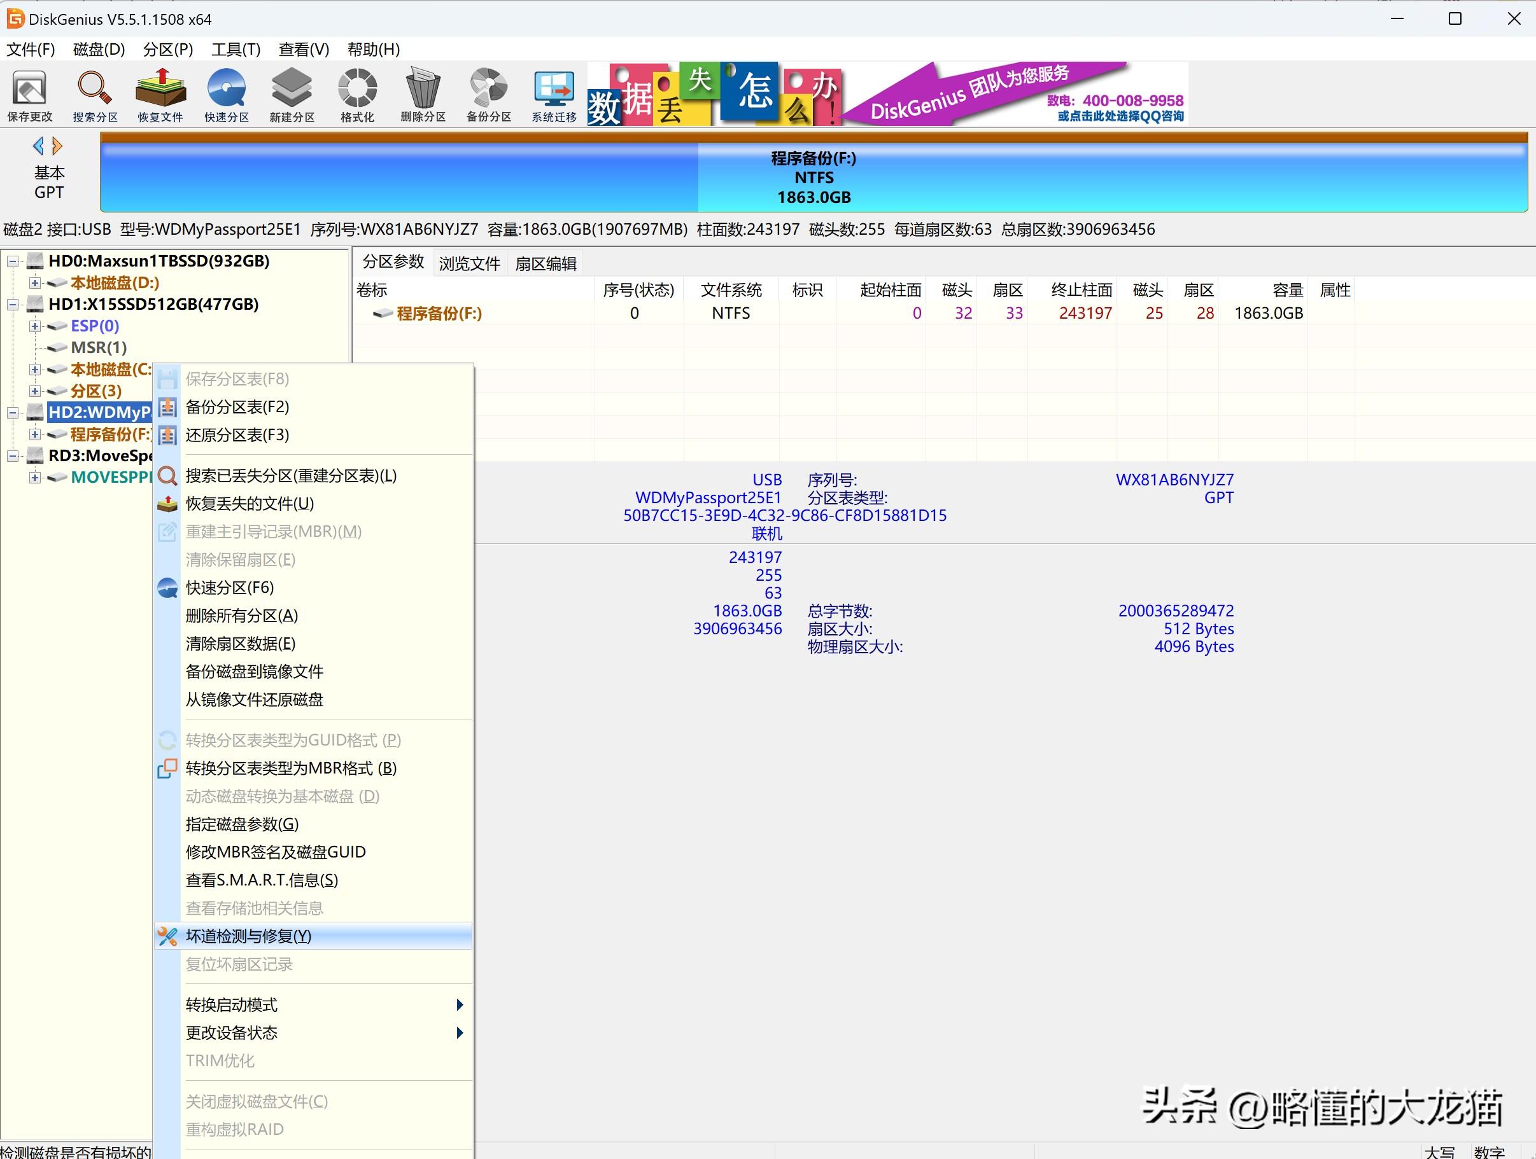Click the 文件系统 column header
Image resolution: width=1536 pixels, height=1159 pixels.
731,290
